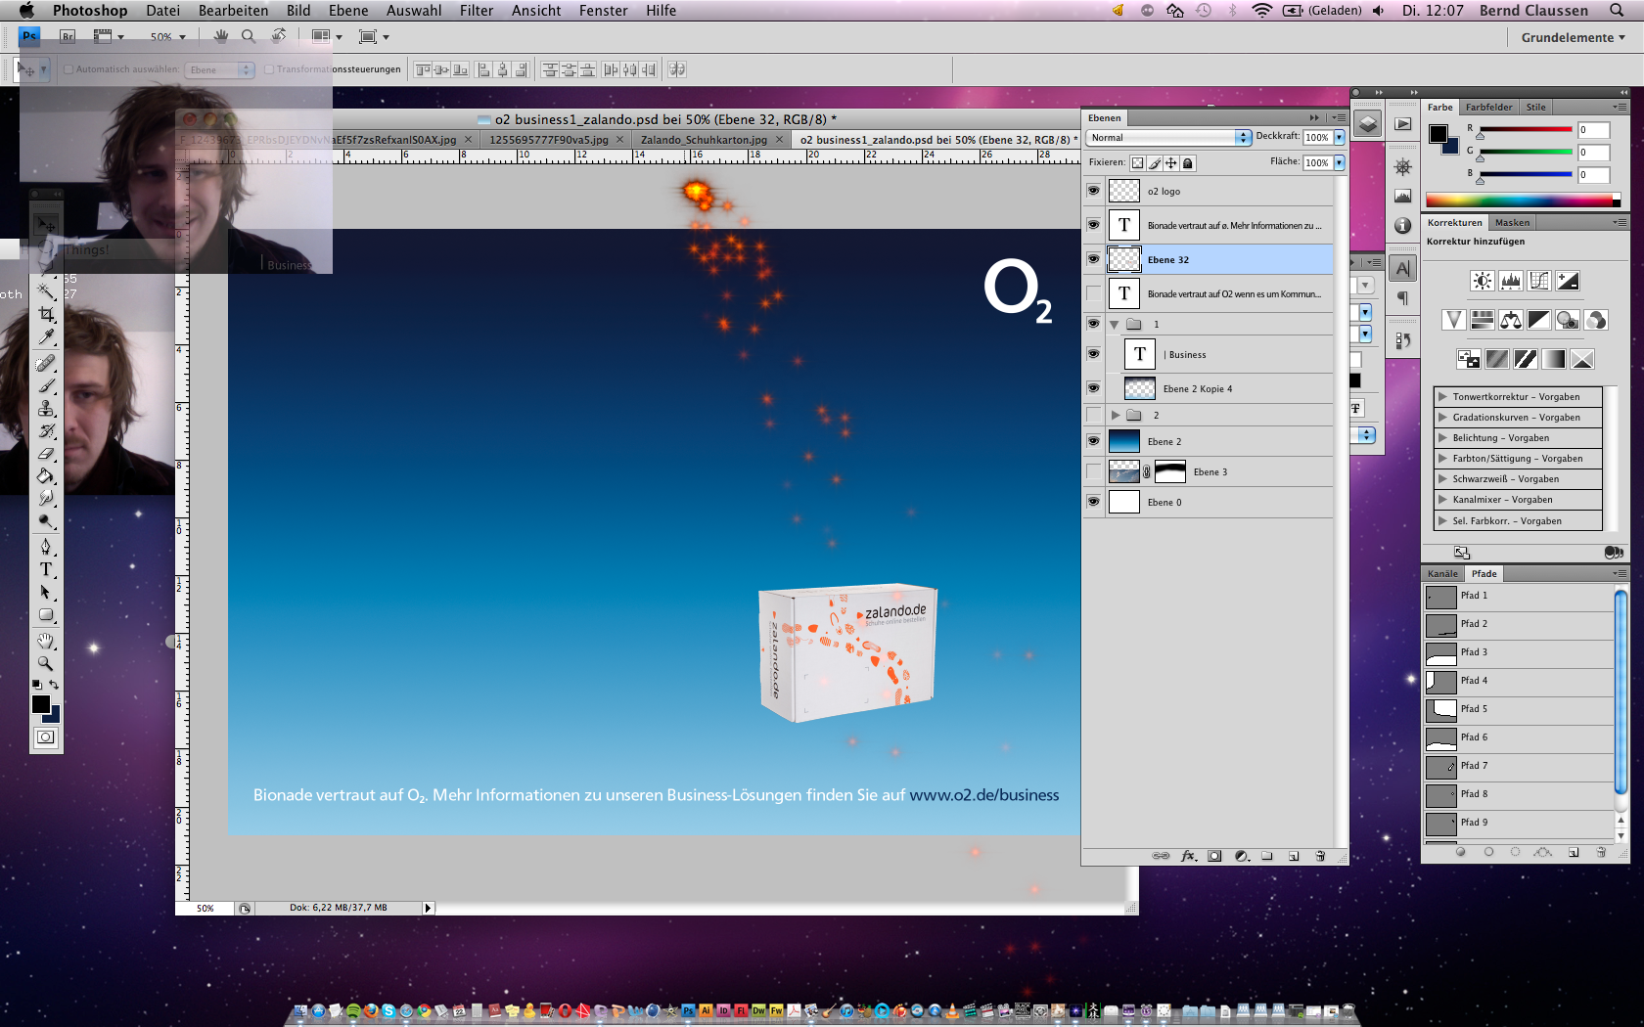Pick the Eyedropper tool

(46, 337)
